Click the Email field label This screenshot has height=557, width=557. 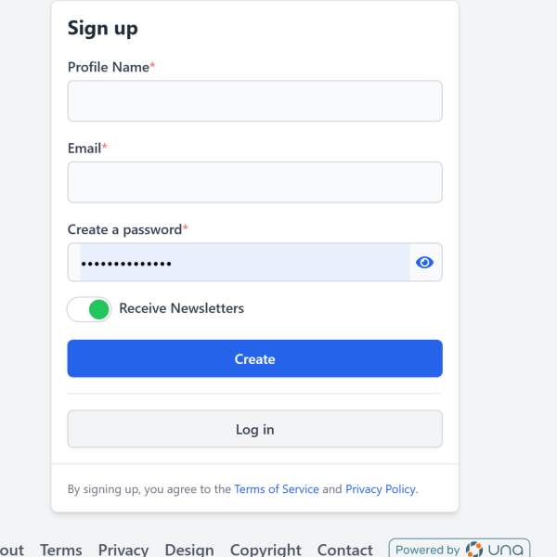(85, 148)
